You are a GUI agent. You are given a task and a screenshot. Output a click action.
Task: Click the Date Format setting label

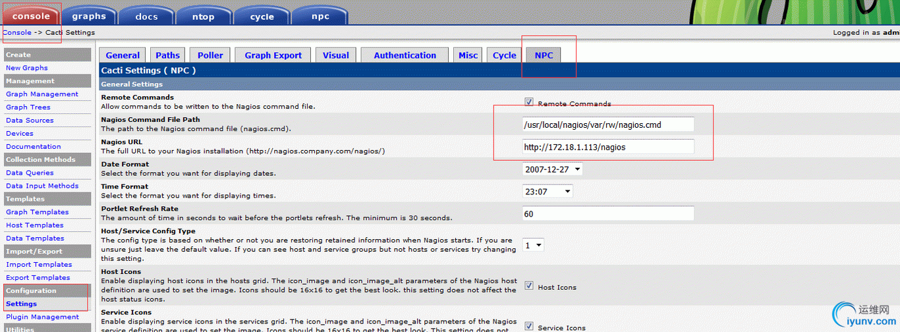(x=125, y=164)
